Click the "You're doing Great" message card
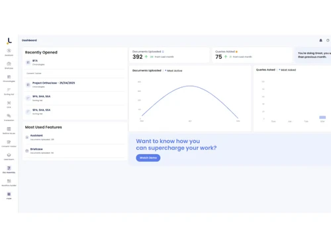 click(x=313, y=55)
